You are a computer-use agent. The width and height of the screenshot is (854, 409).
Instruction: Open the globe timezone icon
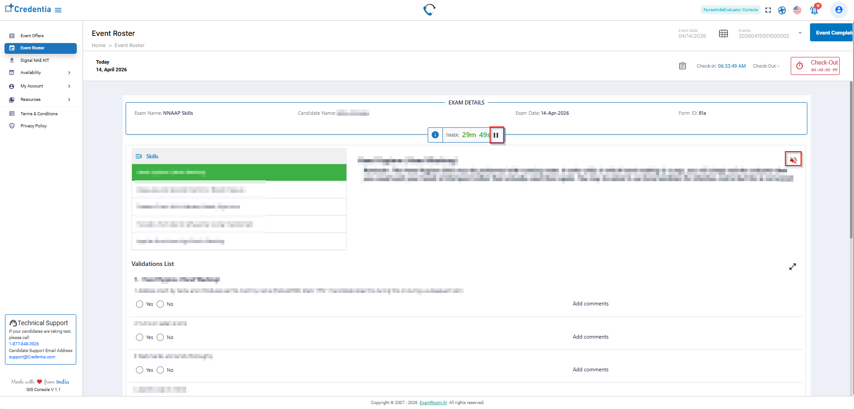(782, 10)
